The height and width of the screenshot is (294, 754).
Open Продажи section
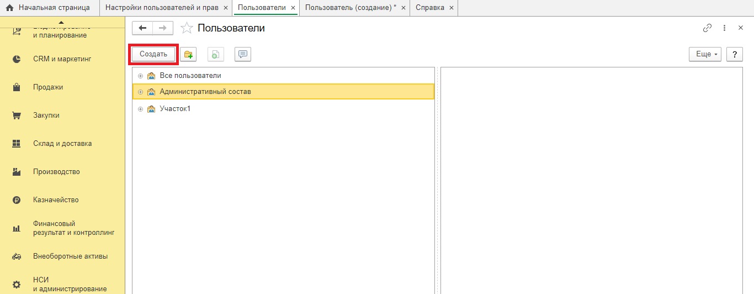tap(62, 87)
